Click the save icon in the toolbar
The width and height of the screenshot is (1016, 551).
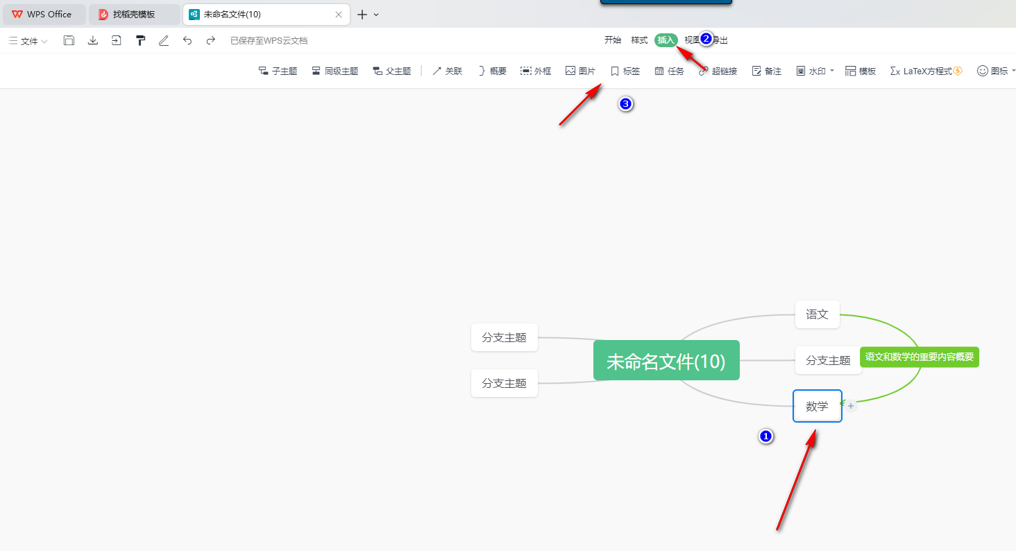[69, 40]
